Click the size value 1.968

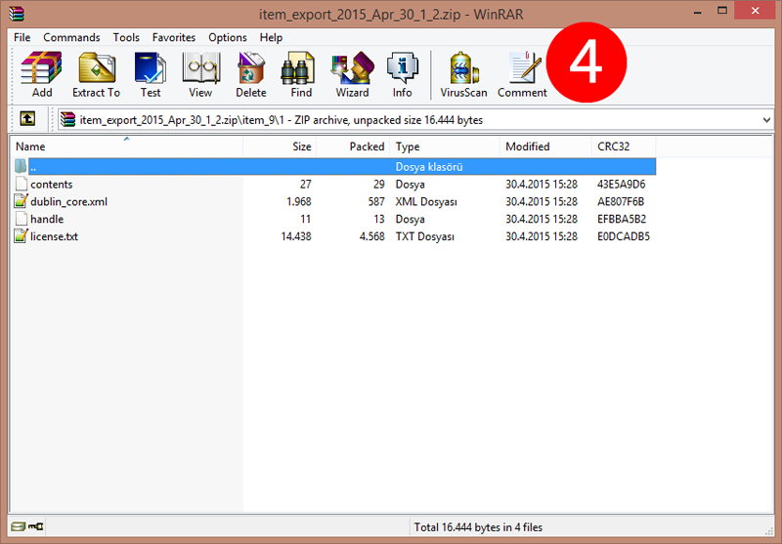[299, 202]
